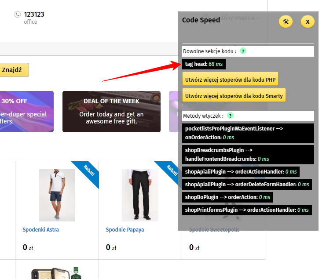Open the Spodenki Astra link
The height and width of the screenshot is (279, 326).
[41, 230]
